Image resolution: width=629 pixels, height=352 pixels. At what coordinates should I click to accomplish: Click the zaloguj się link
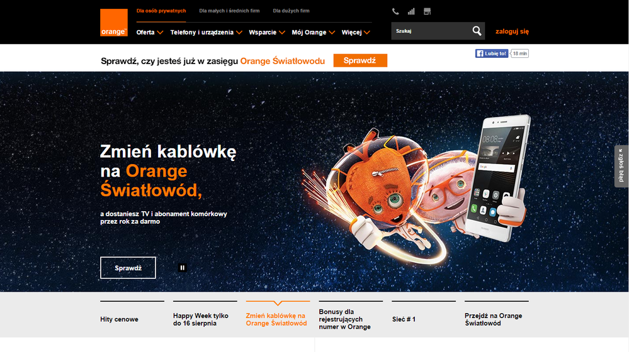(512, 31)
